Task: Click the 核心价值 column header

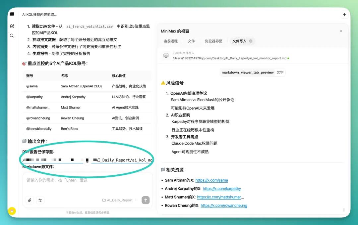Action: pos(119,76)
